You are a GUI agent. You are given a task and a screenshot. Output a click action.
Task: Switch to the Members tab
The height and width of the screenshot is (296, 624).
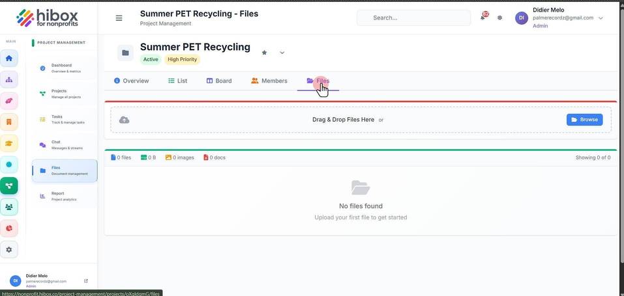coord(269,81)
